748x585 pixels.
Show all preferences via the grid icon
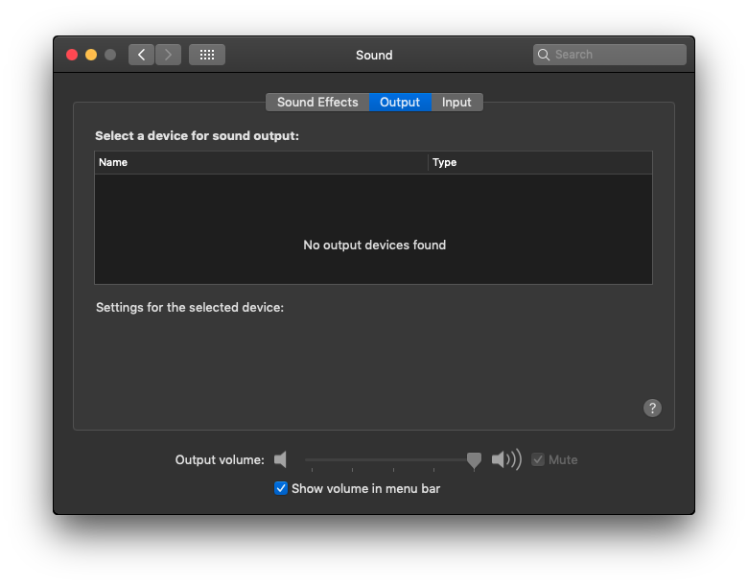[207, 55]
